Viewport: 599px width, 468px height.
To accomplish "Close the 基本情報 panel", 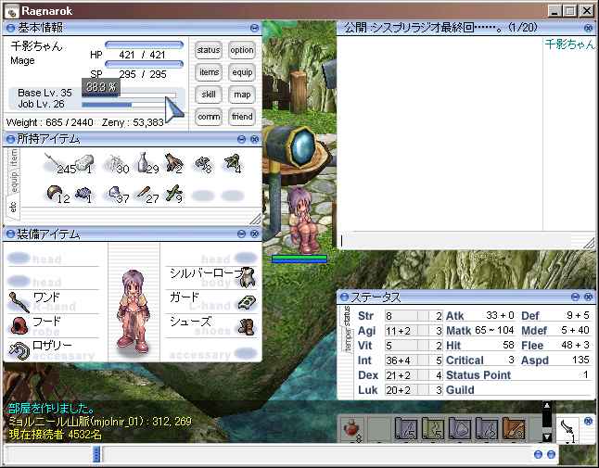I will 254,28.
